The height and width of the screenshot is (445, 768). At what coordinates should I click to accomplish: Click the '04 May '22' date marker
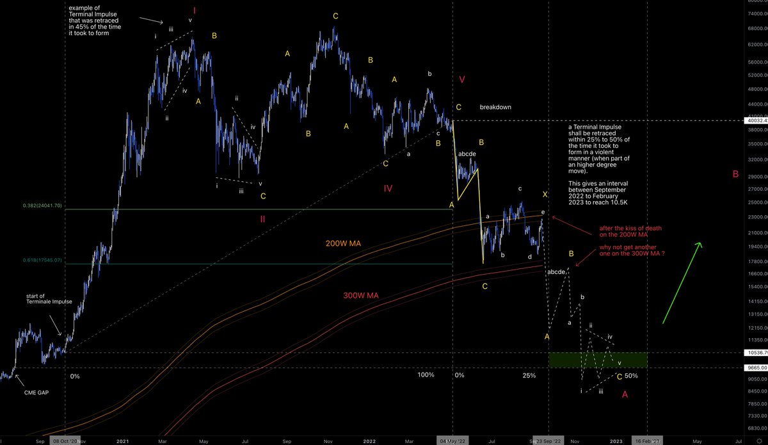tap(452, 441)
